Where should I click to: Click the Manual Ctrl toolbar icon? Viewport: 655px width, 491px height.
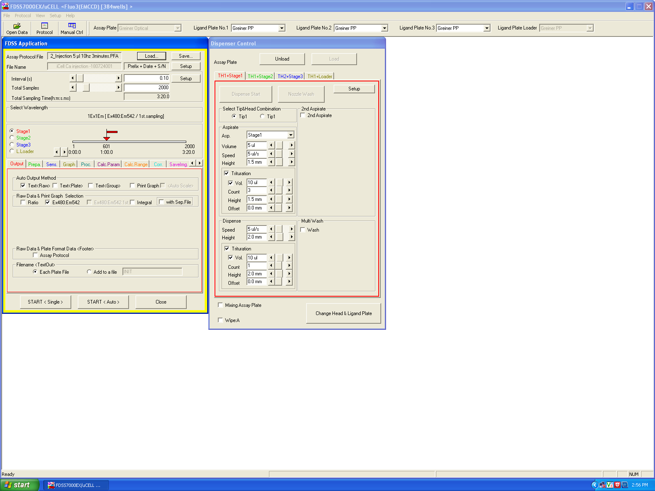point(72,28)
